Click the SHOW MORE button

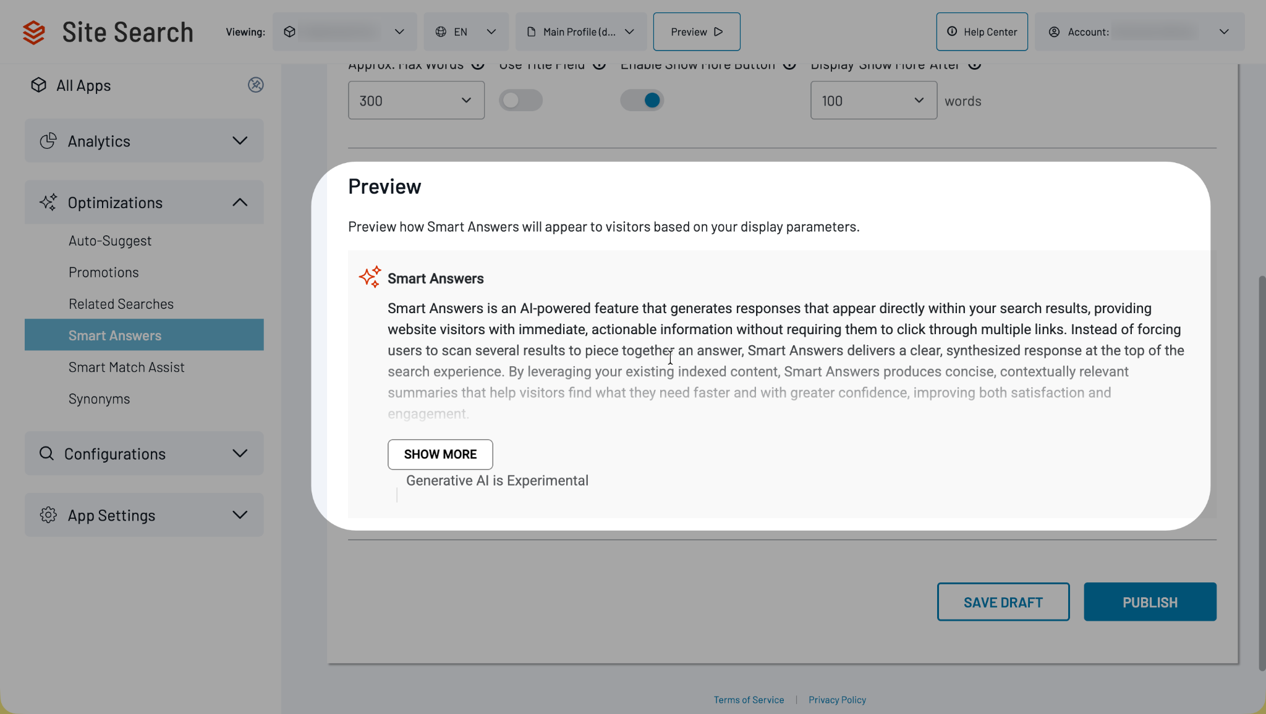[440, 454]
